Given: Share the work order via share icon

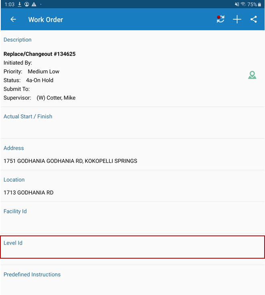Looking at the screenshot, I should pyautogui.click(x=253, y=19).
